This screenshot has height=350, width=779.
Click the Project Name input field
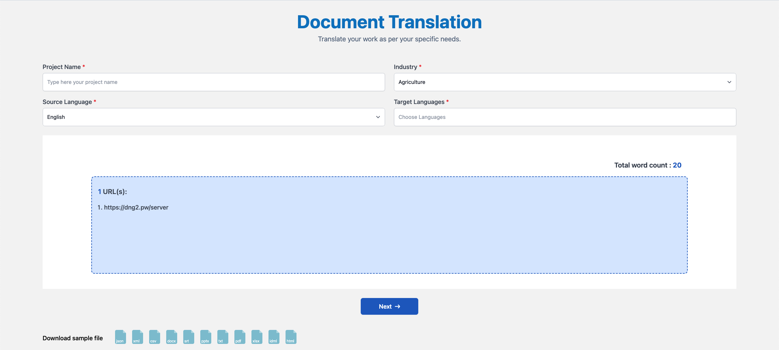[214, 82]
